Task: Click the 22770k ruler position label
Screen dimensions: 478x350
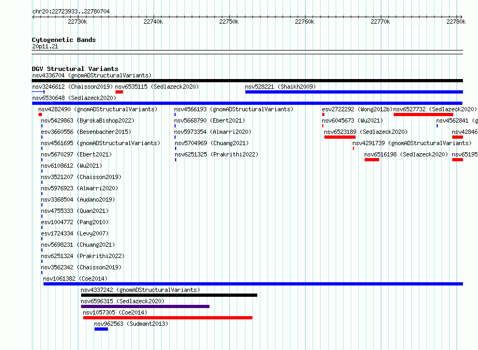Action: coord(380,22)
